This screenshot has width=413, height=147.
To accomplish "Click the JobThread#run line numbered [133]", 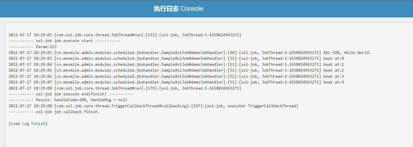I will point(125,35).
